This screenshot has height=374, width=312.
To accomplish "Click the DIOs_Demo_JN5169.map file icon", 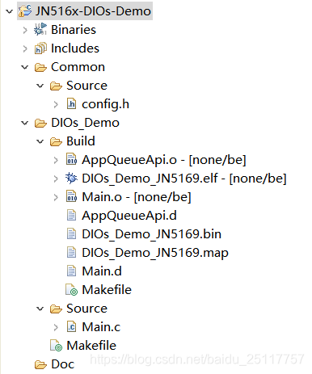I will point(71,253).
